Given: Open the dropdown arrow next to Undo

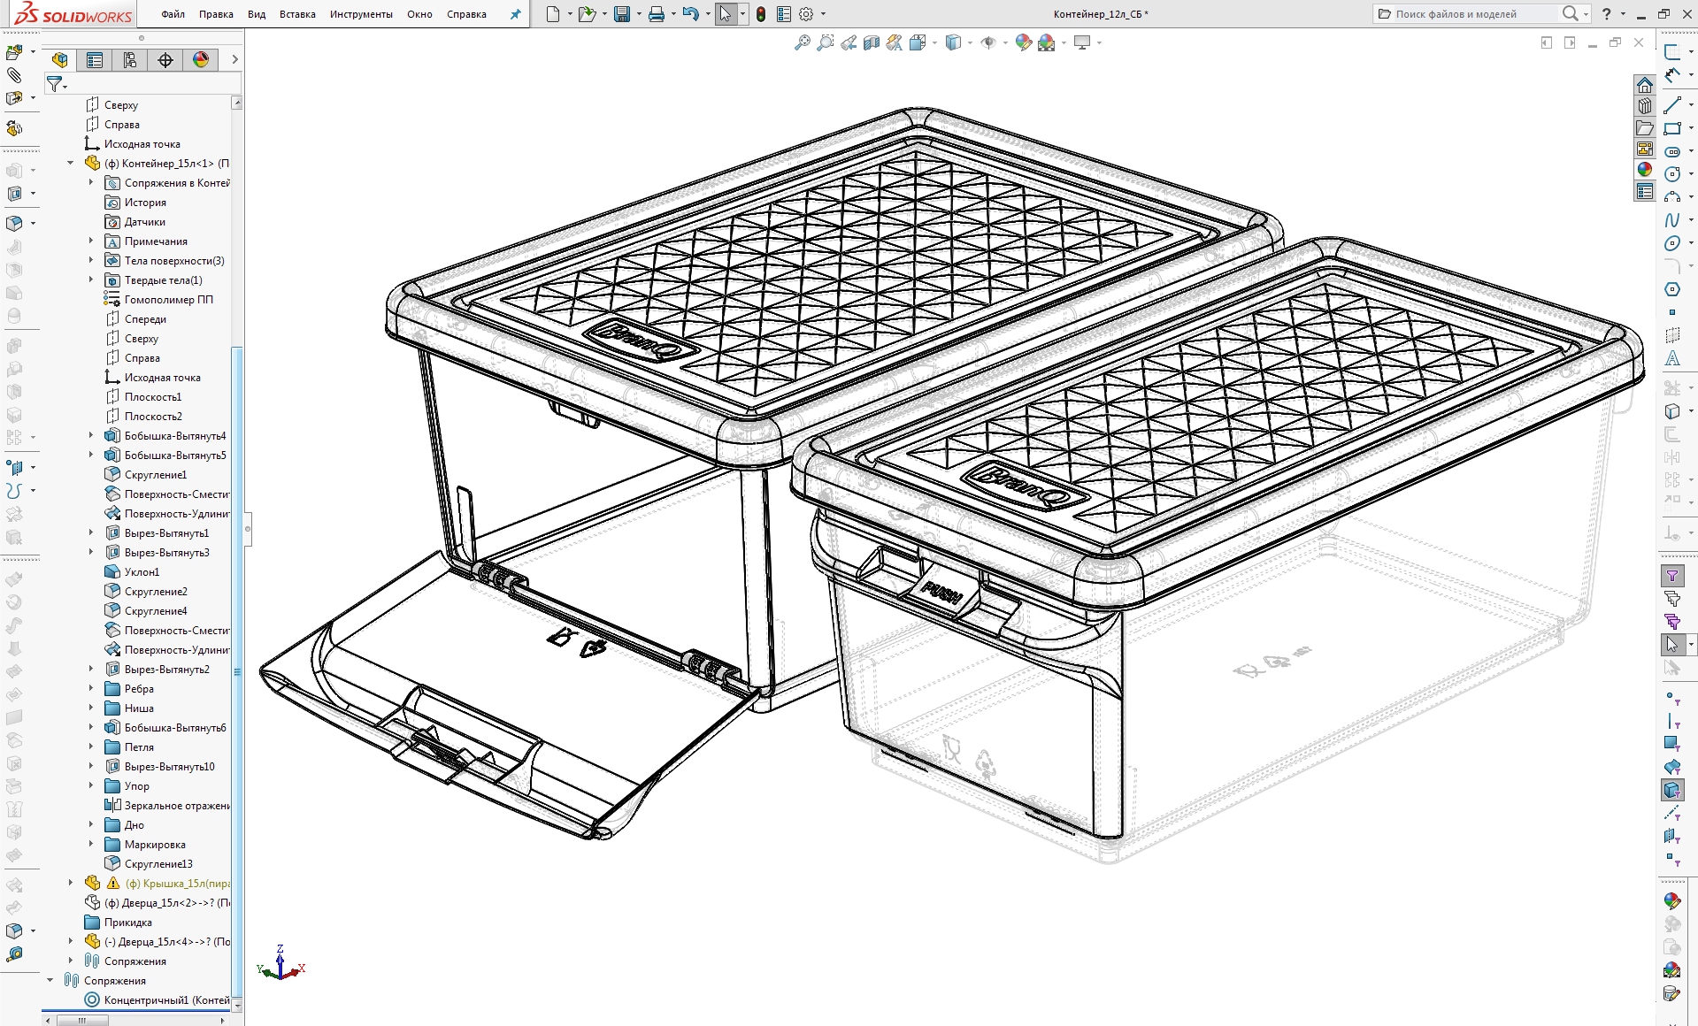Looking at the screenshot, I should tap(708, 14).
